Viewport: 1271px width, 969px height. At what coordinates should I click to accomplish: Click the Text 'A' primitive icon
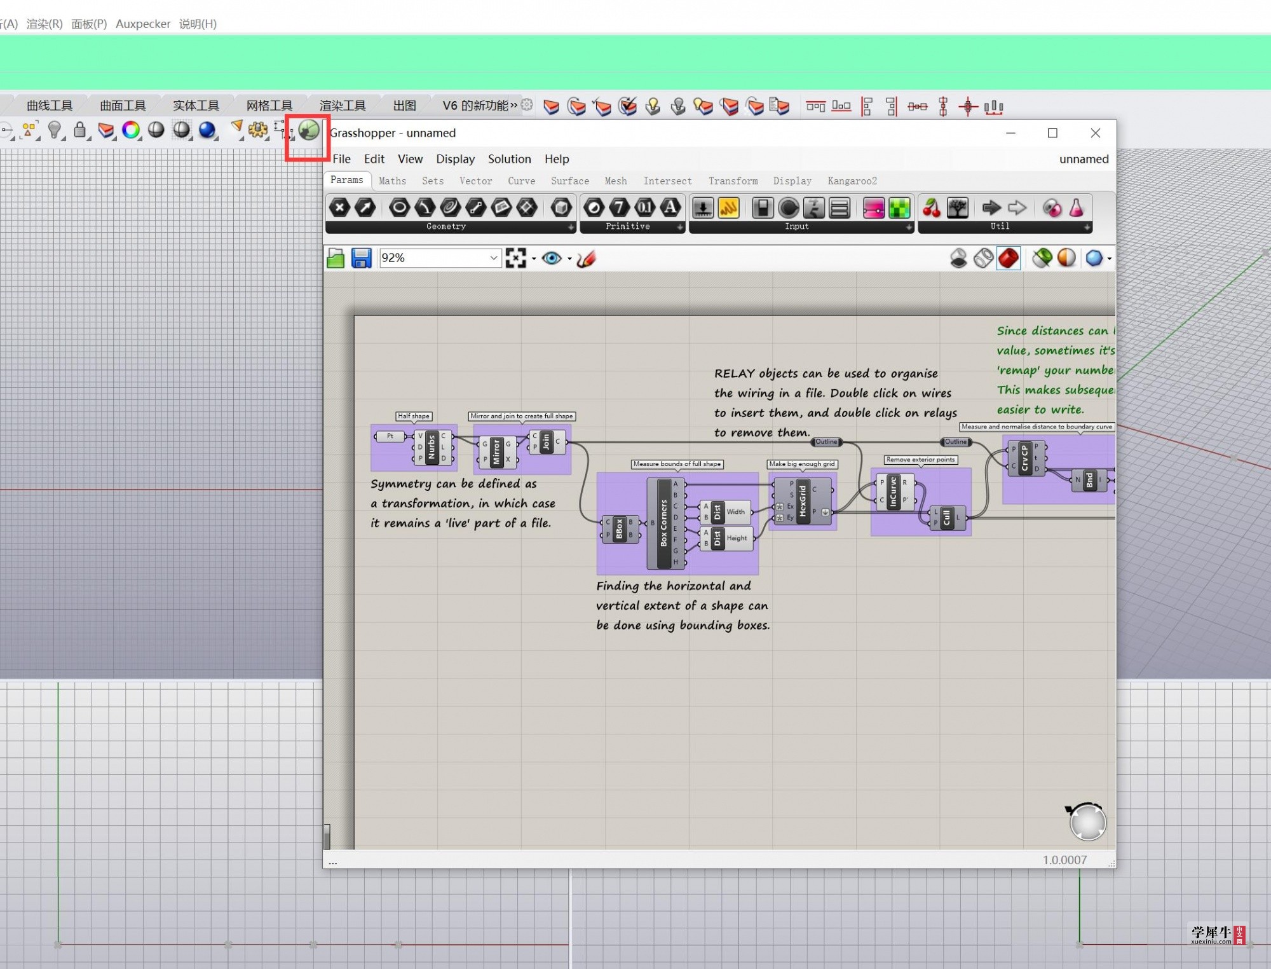point(670,207)
